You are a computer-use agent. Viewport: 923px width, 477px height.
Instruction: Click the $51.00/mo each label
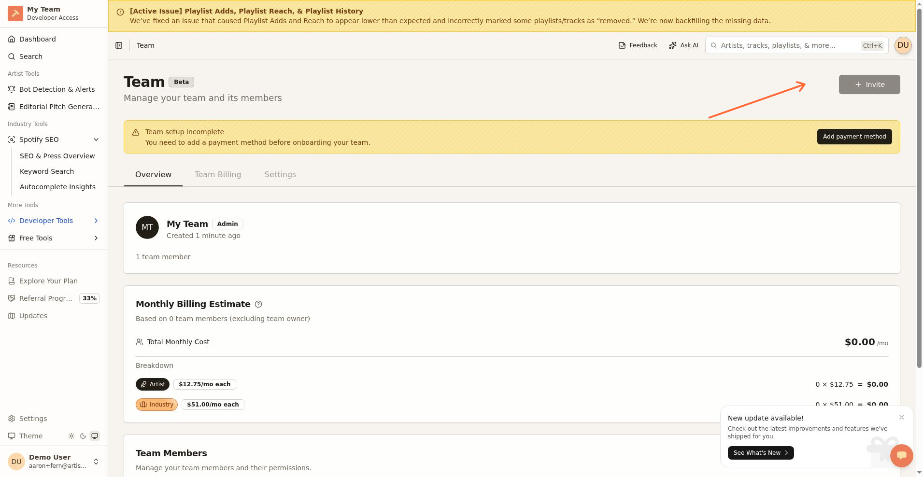pyautogui.click(x=213, y=405)
